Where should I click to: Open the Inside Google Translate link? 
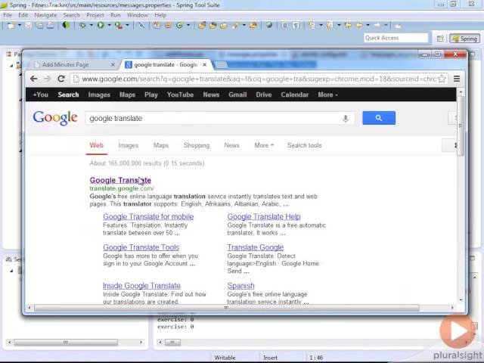(x=141, y=286)
